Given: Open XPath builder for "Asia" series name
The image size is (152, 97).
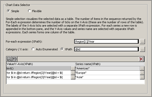Looking at the screenshot, I should coord(142,77).
